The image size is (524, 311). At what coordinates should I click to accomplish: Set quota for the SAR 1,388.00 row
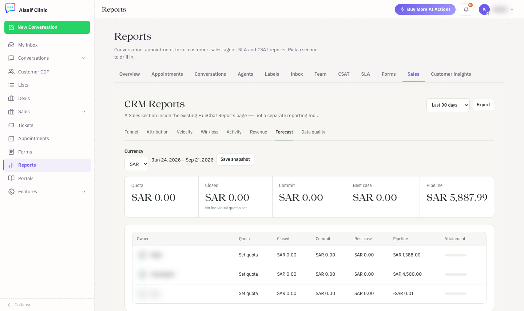(x=248, y=255)
